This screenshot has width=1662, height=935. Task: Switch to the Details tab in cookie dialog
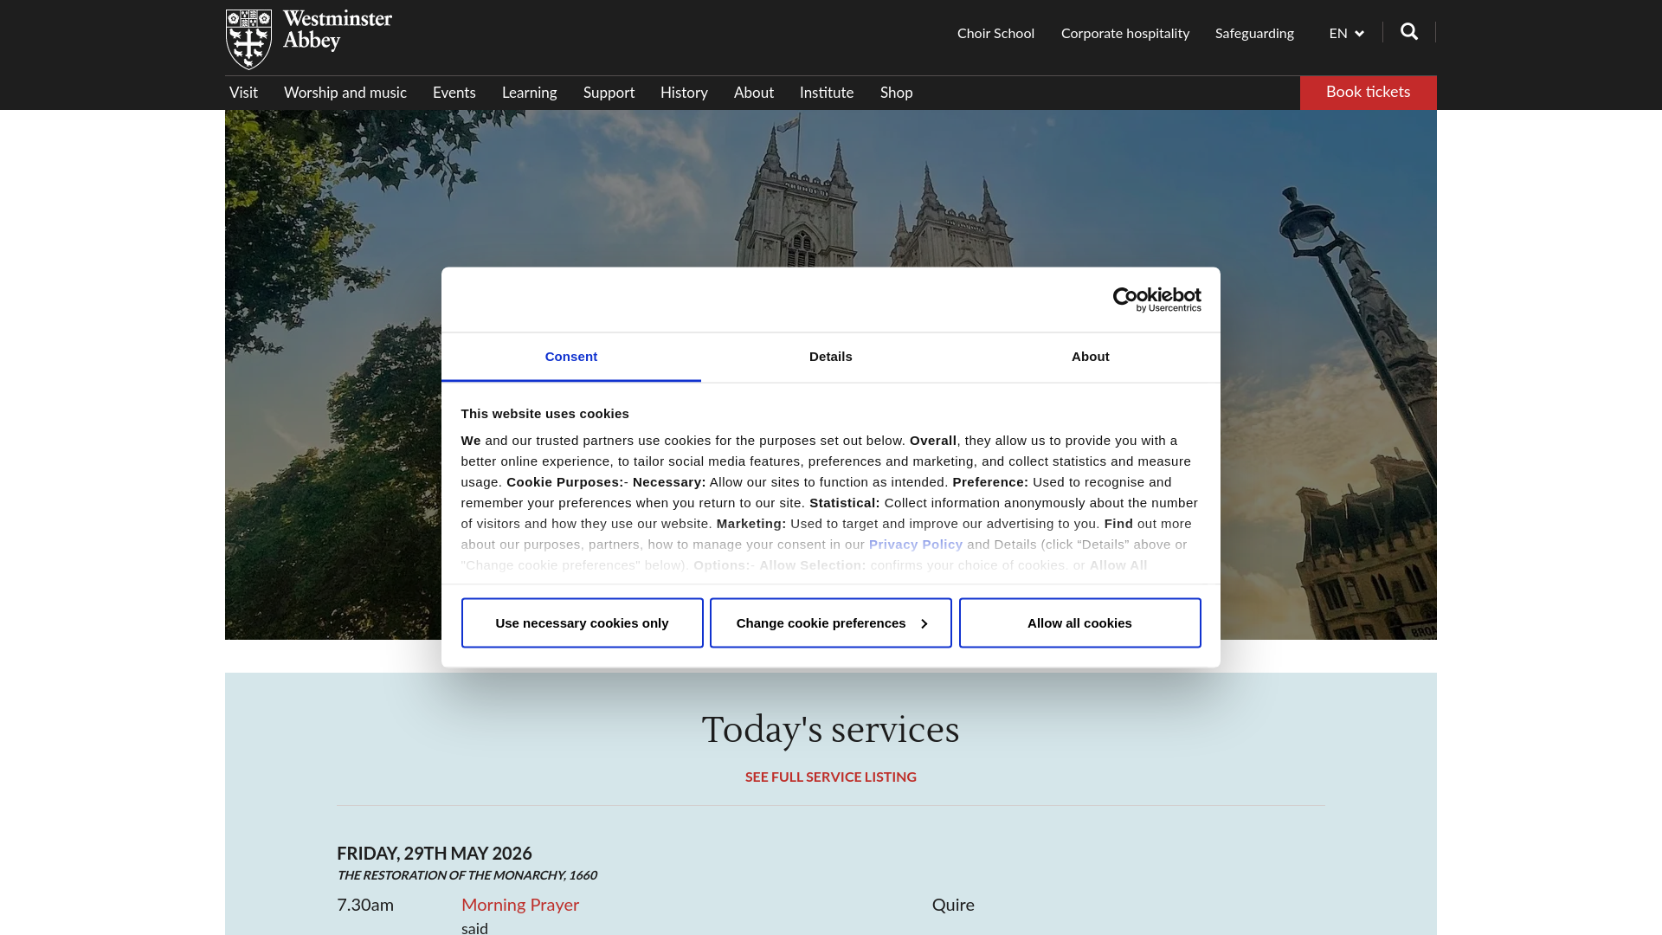[x=831, y=357]
